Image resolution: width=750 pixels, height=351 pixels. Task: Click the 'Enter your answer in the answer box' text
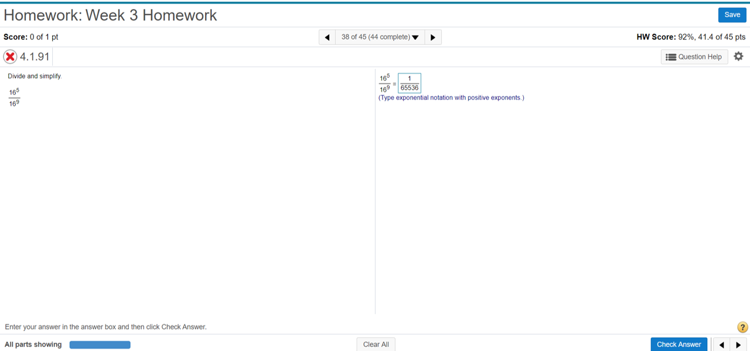point(106,327)
